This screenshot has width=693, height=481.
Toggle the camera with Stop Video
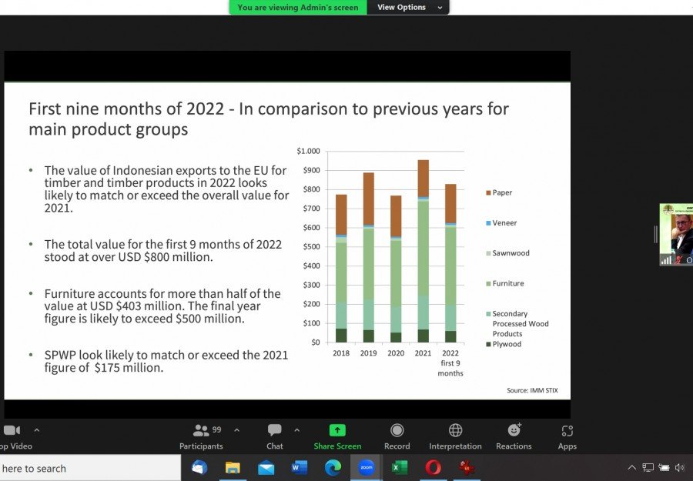(x=11, y=435)
